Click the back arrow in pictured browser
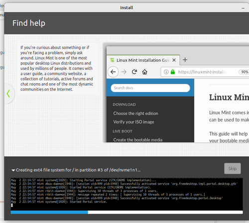The height and width of the screenshot is (223, 249). (x=113, y=72)
